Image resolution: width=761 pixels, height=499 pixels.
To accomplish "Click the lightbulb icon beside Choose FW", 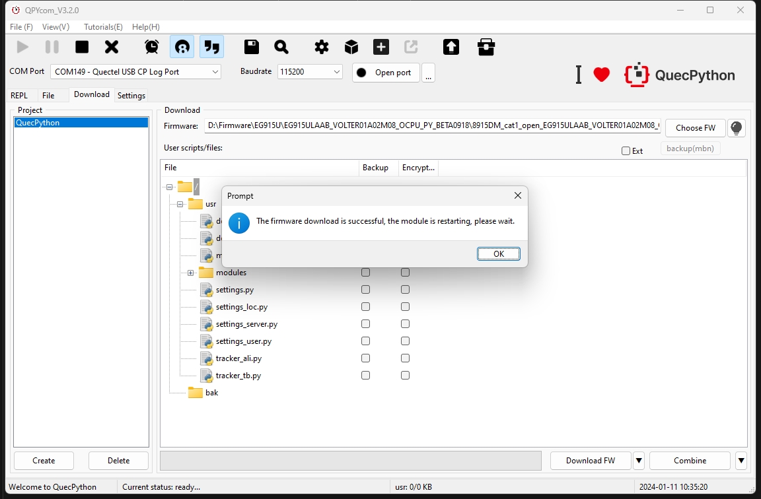I will (737, 128).
